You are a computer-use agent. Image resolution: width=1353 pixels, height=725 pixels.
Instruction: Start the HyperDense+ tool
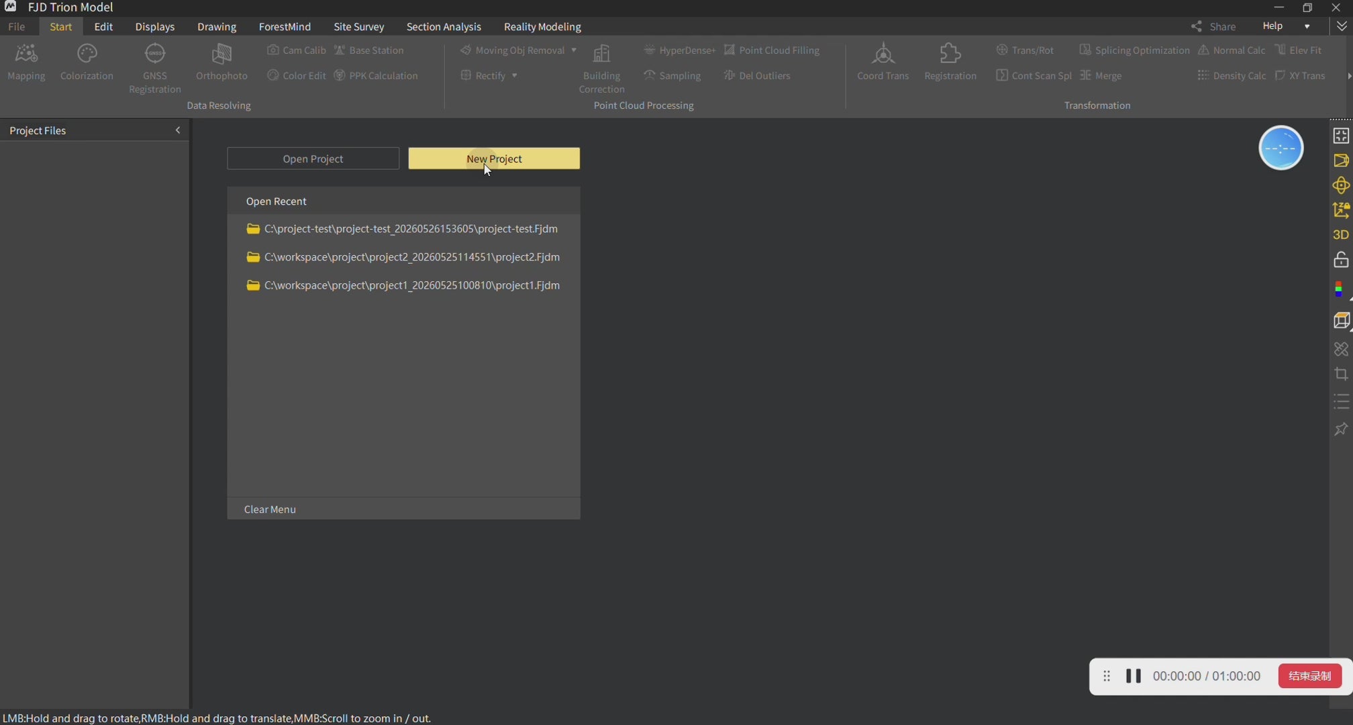coord(679,50)
